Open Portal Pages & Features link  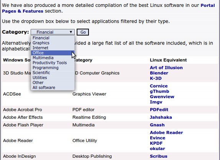[108, 8]
